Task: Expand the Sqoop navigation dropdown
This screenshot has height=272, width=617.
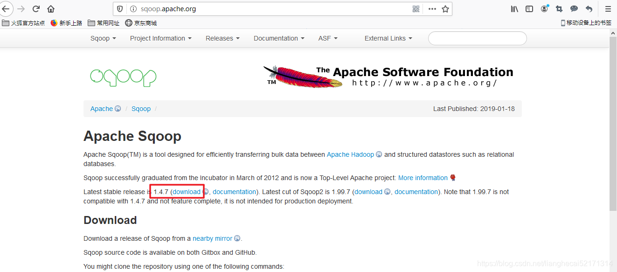Action: click(103, 38)
